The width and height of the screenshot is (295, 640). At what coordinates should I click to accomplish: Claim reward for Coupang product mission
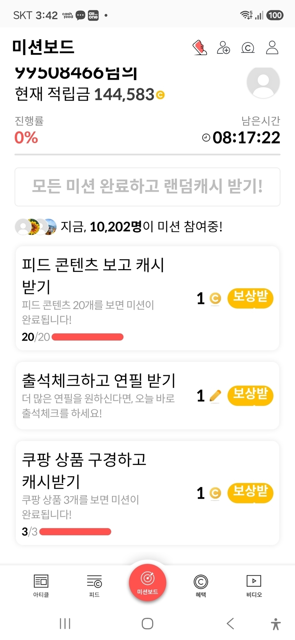(x=250, y=493)
